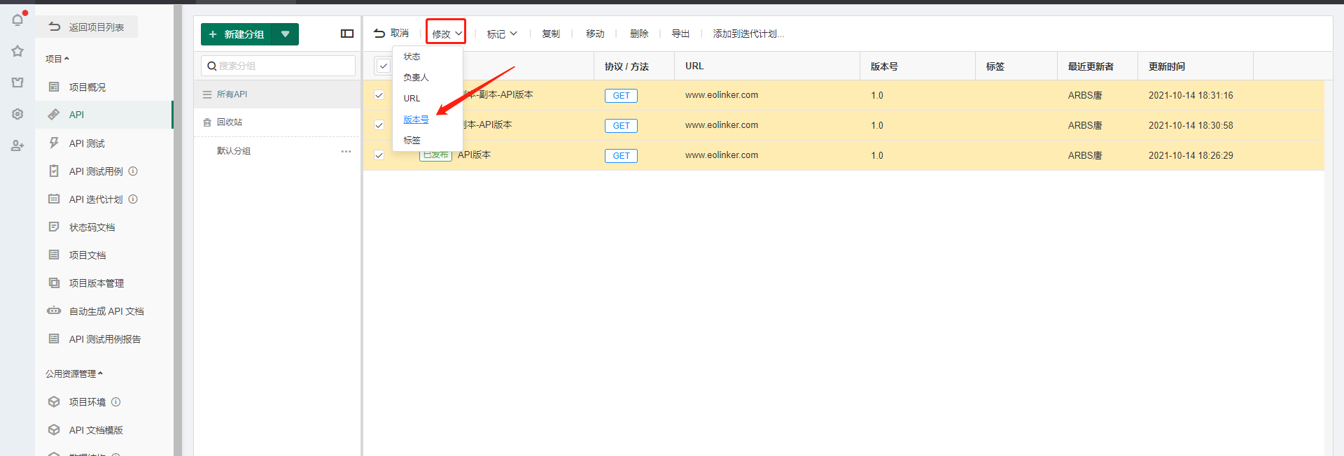
Task: Click the flag icon in left rail
Action: tap(17, 83)
